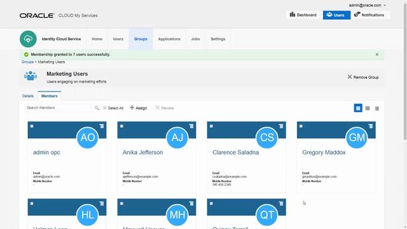Select the Groups navigation tab
Screen dimensions: 407x229
pyautogui.click(x=141, y=39)
